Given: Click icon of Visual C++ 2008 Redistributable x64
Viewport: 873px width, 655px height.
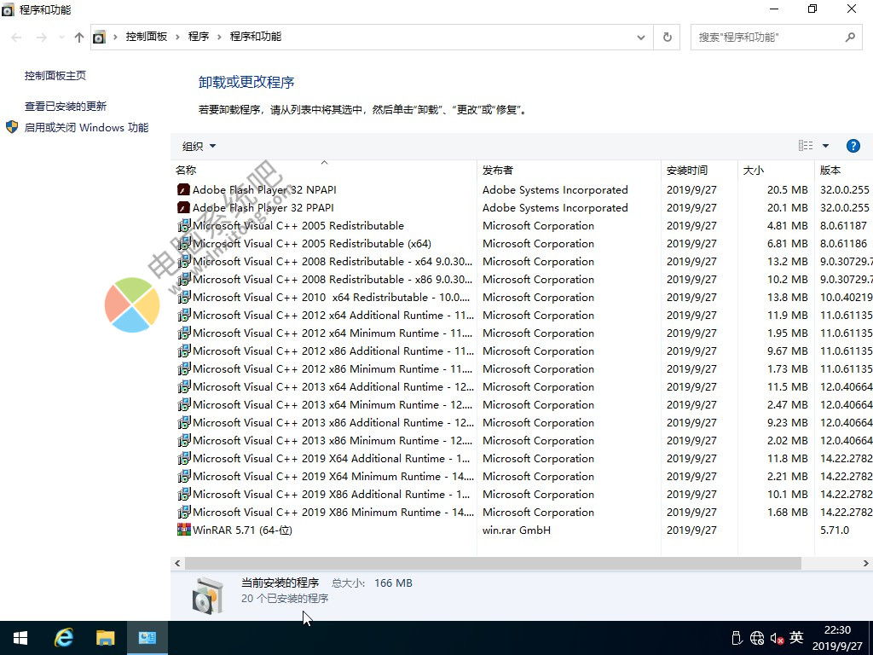Looking at the screenshot, I should 184,261.
